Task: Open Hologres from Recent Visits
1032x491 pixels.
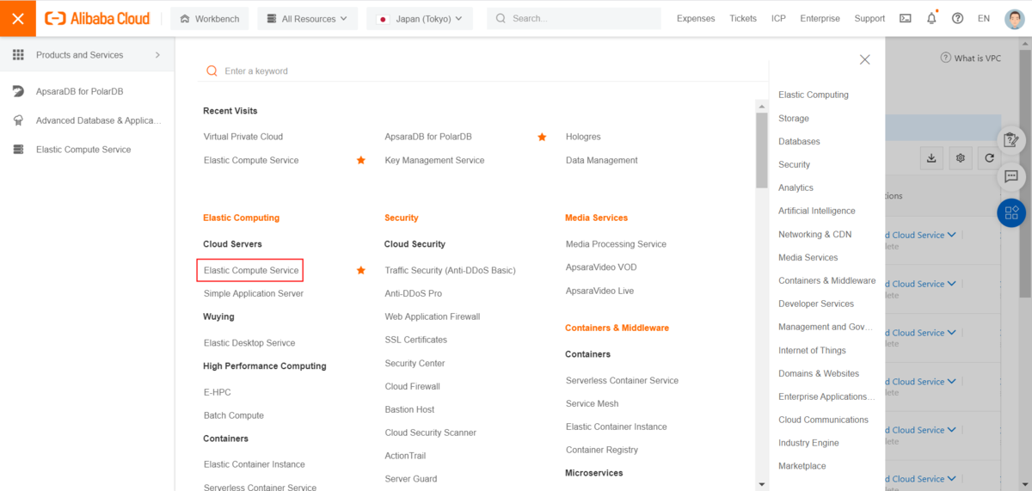Action: tap(583, 137)
